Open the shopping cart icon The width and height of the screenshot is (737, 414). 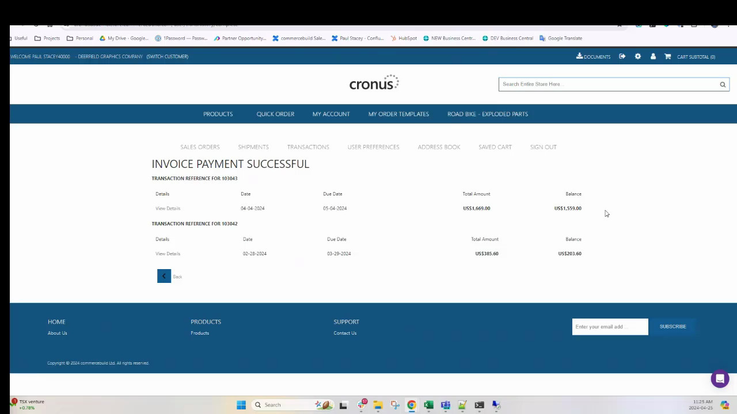coord(667,56)
